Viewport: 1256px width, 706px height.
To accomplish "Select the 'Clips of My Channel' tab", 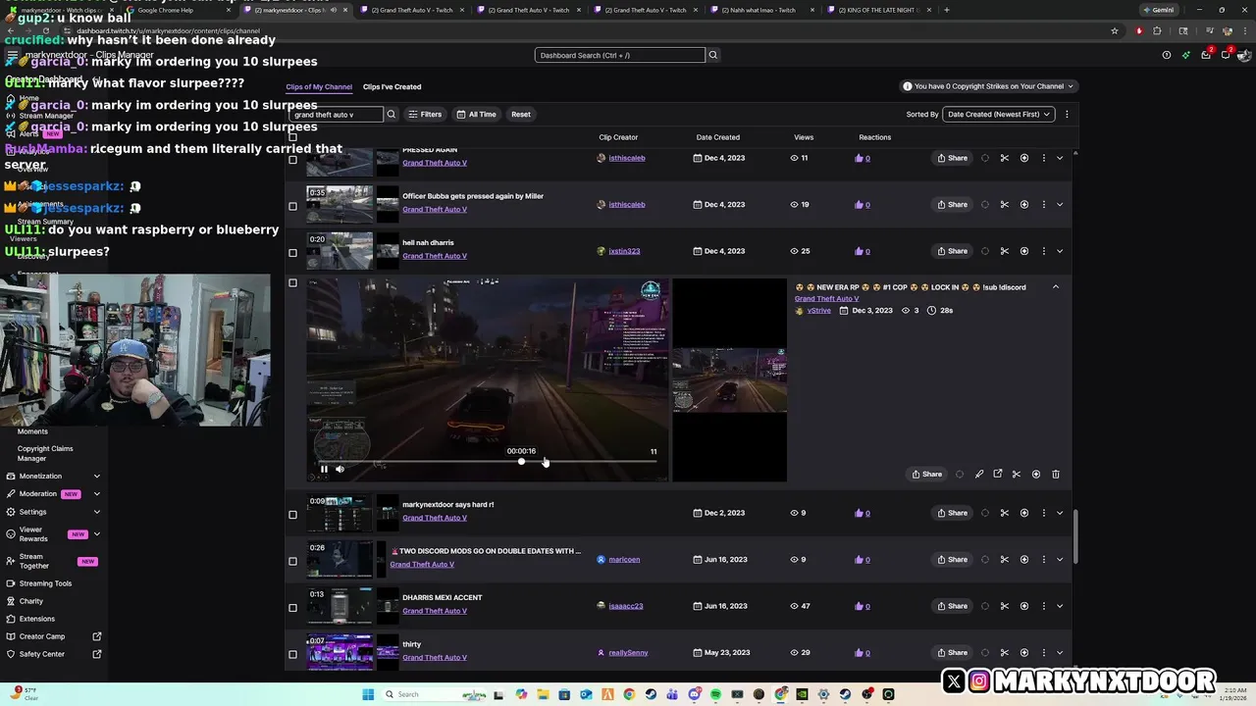I will [319, 86].
